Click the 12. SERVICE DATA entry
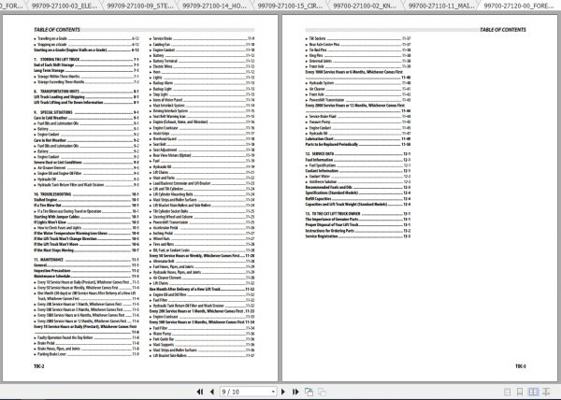561x400 pixels. [x=358, y=153]
